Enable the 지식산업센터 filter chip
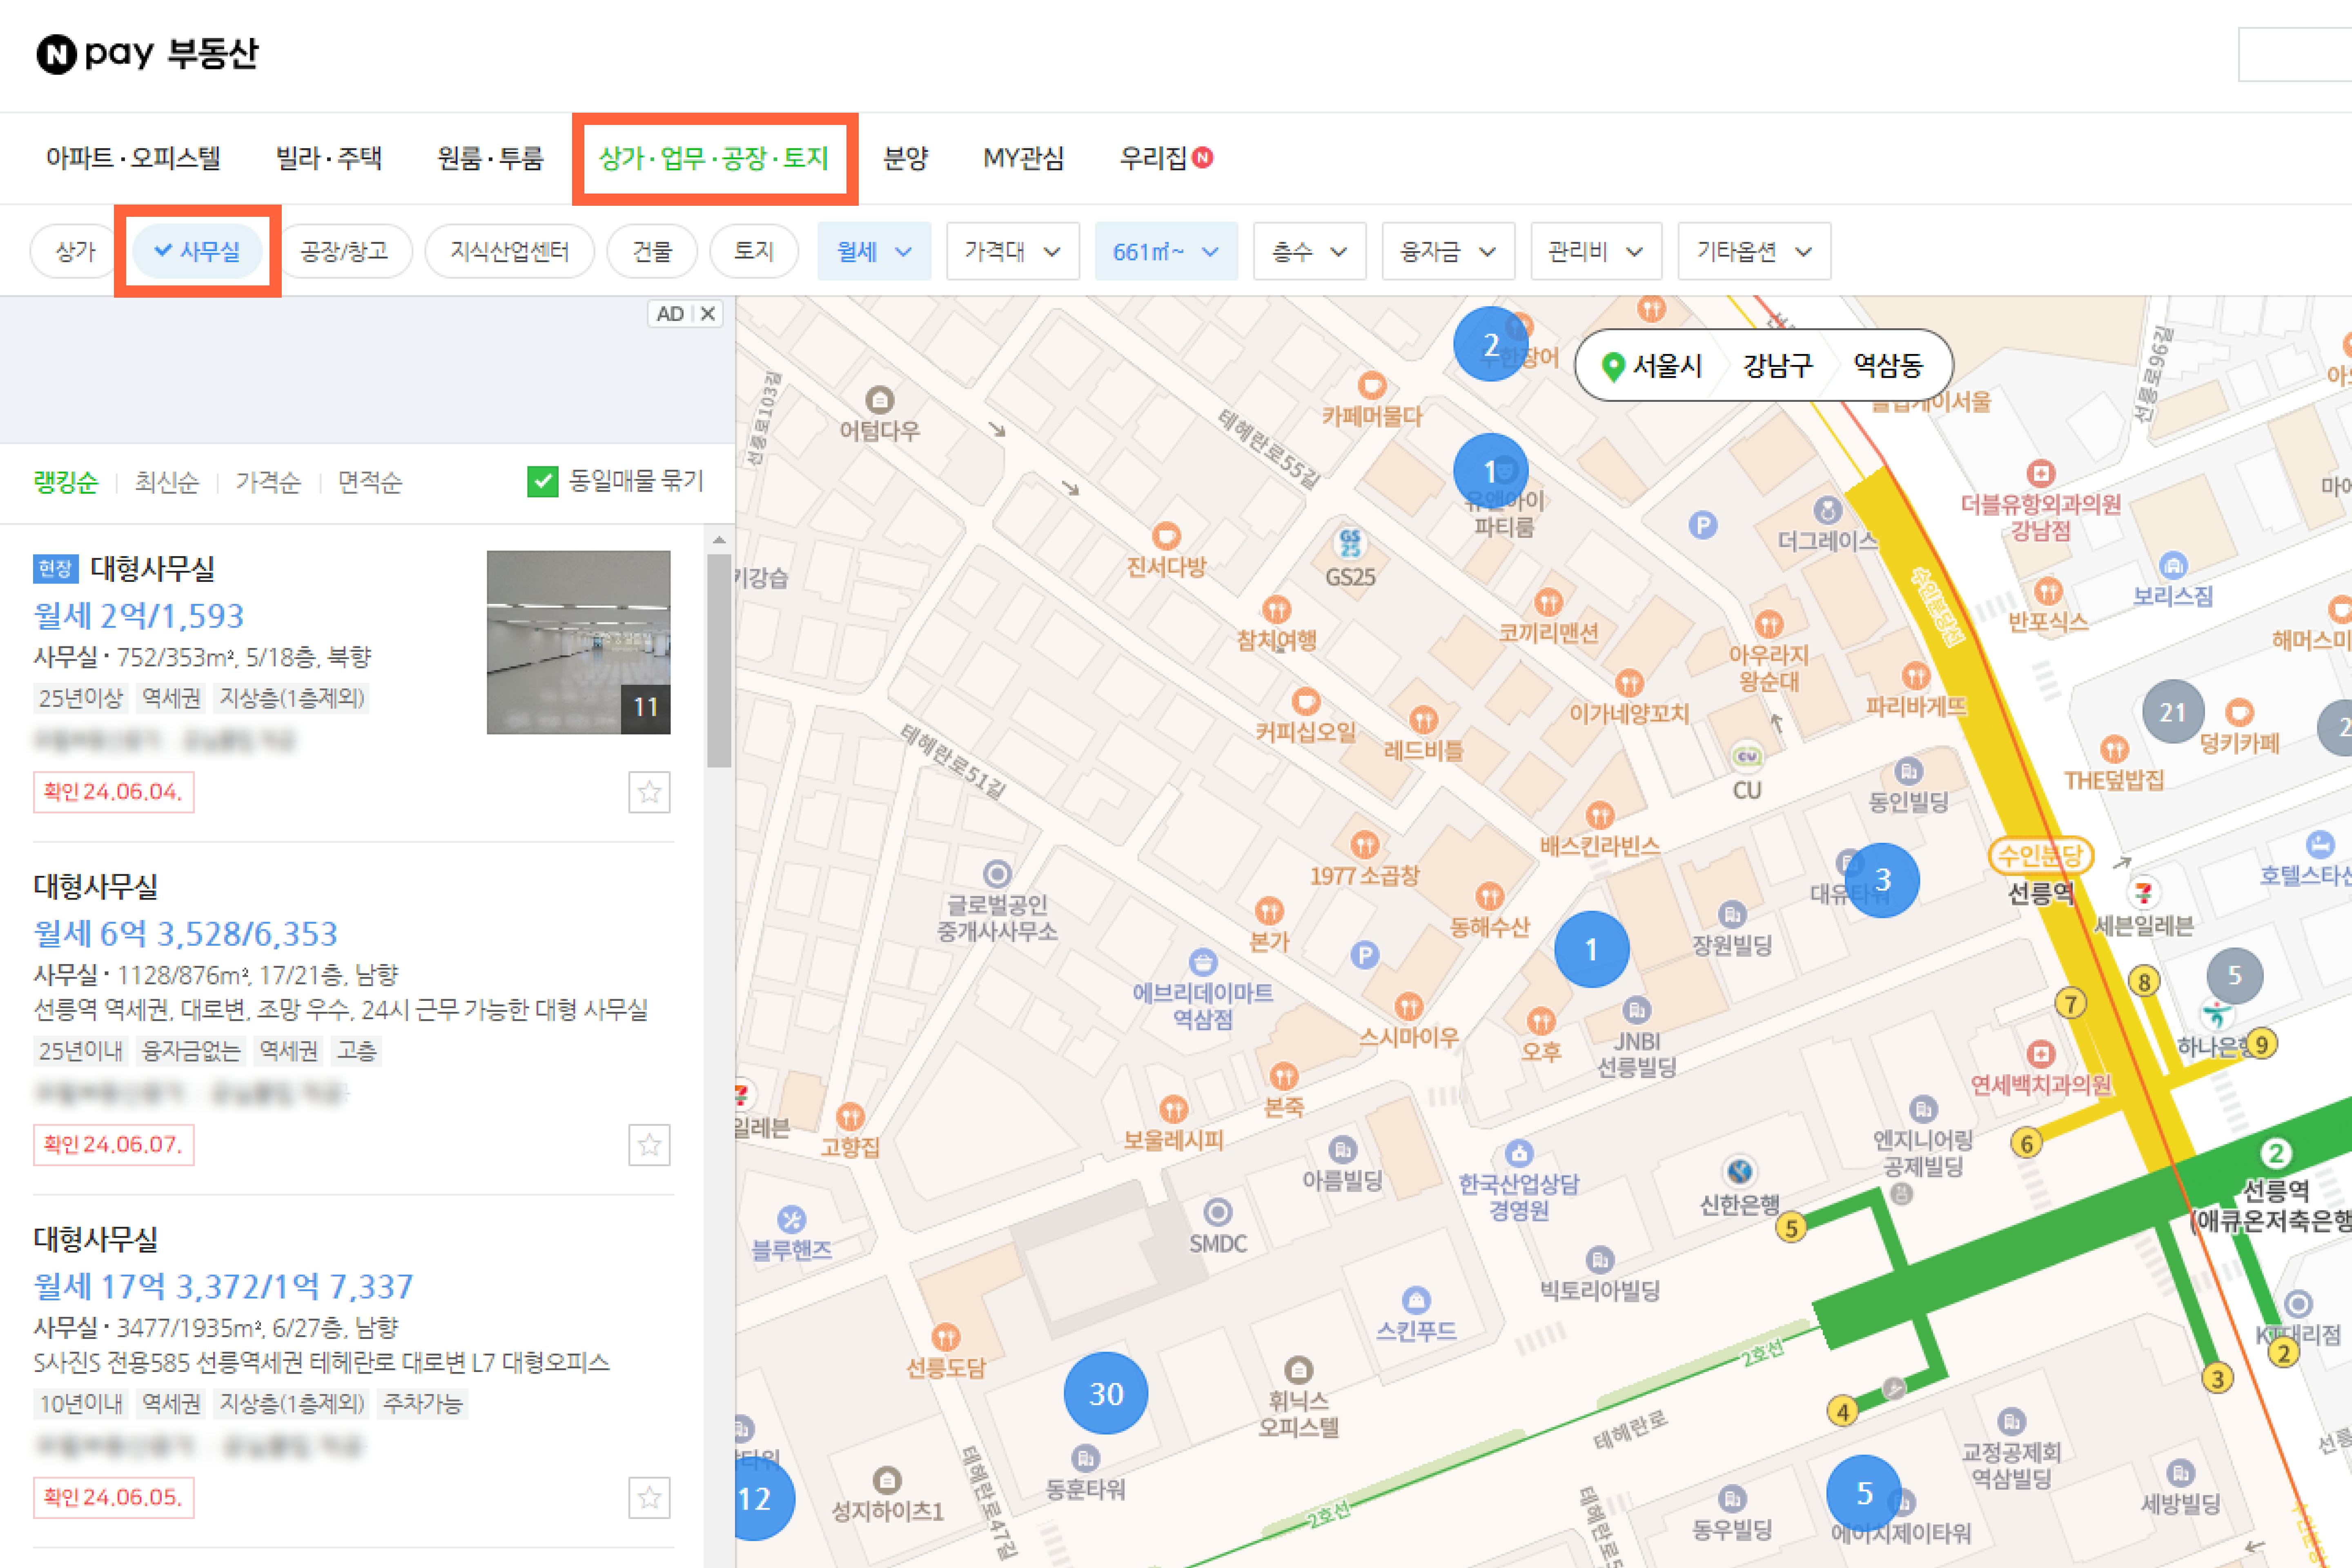2352x1568 pixels. (509, 251)
